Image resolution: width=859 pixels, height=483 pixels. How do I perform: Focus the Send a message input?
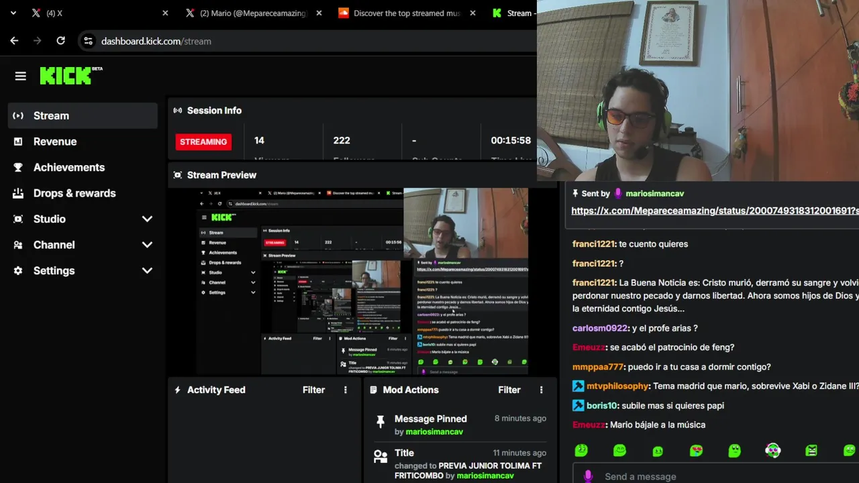point(715,476)
